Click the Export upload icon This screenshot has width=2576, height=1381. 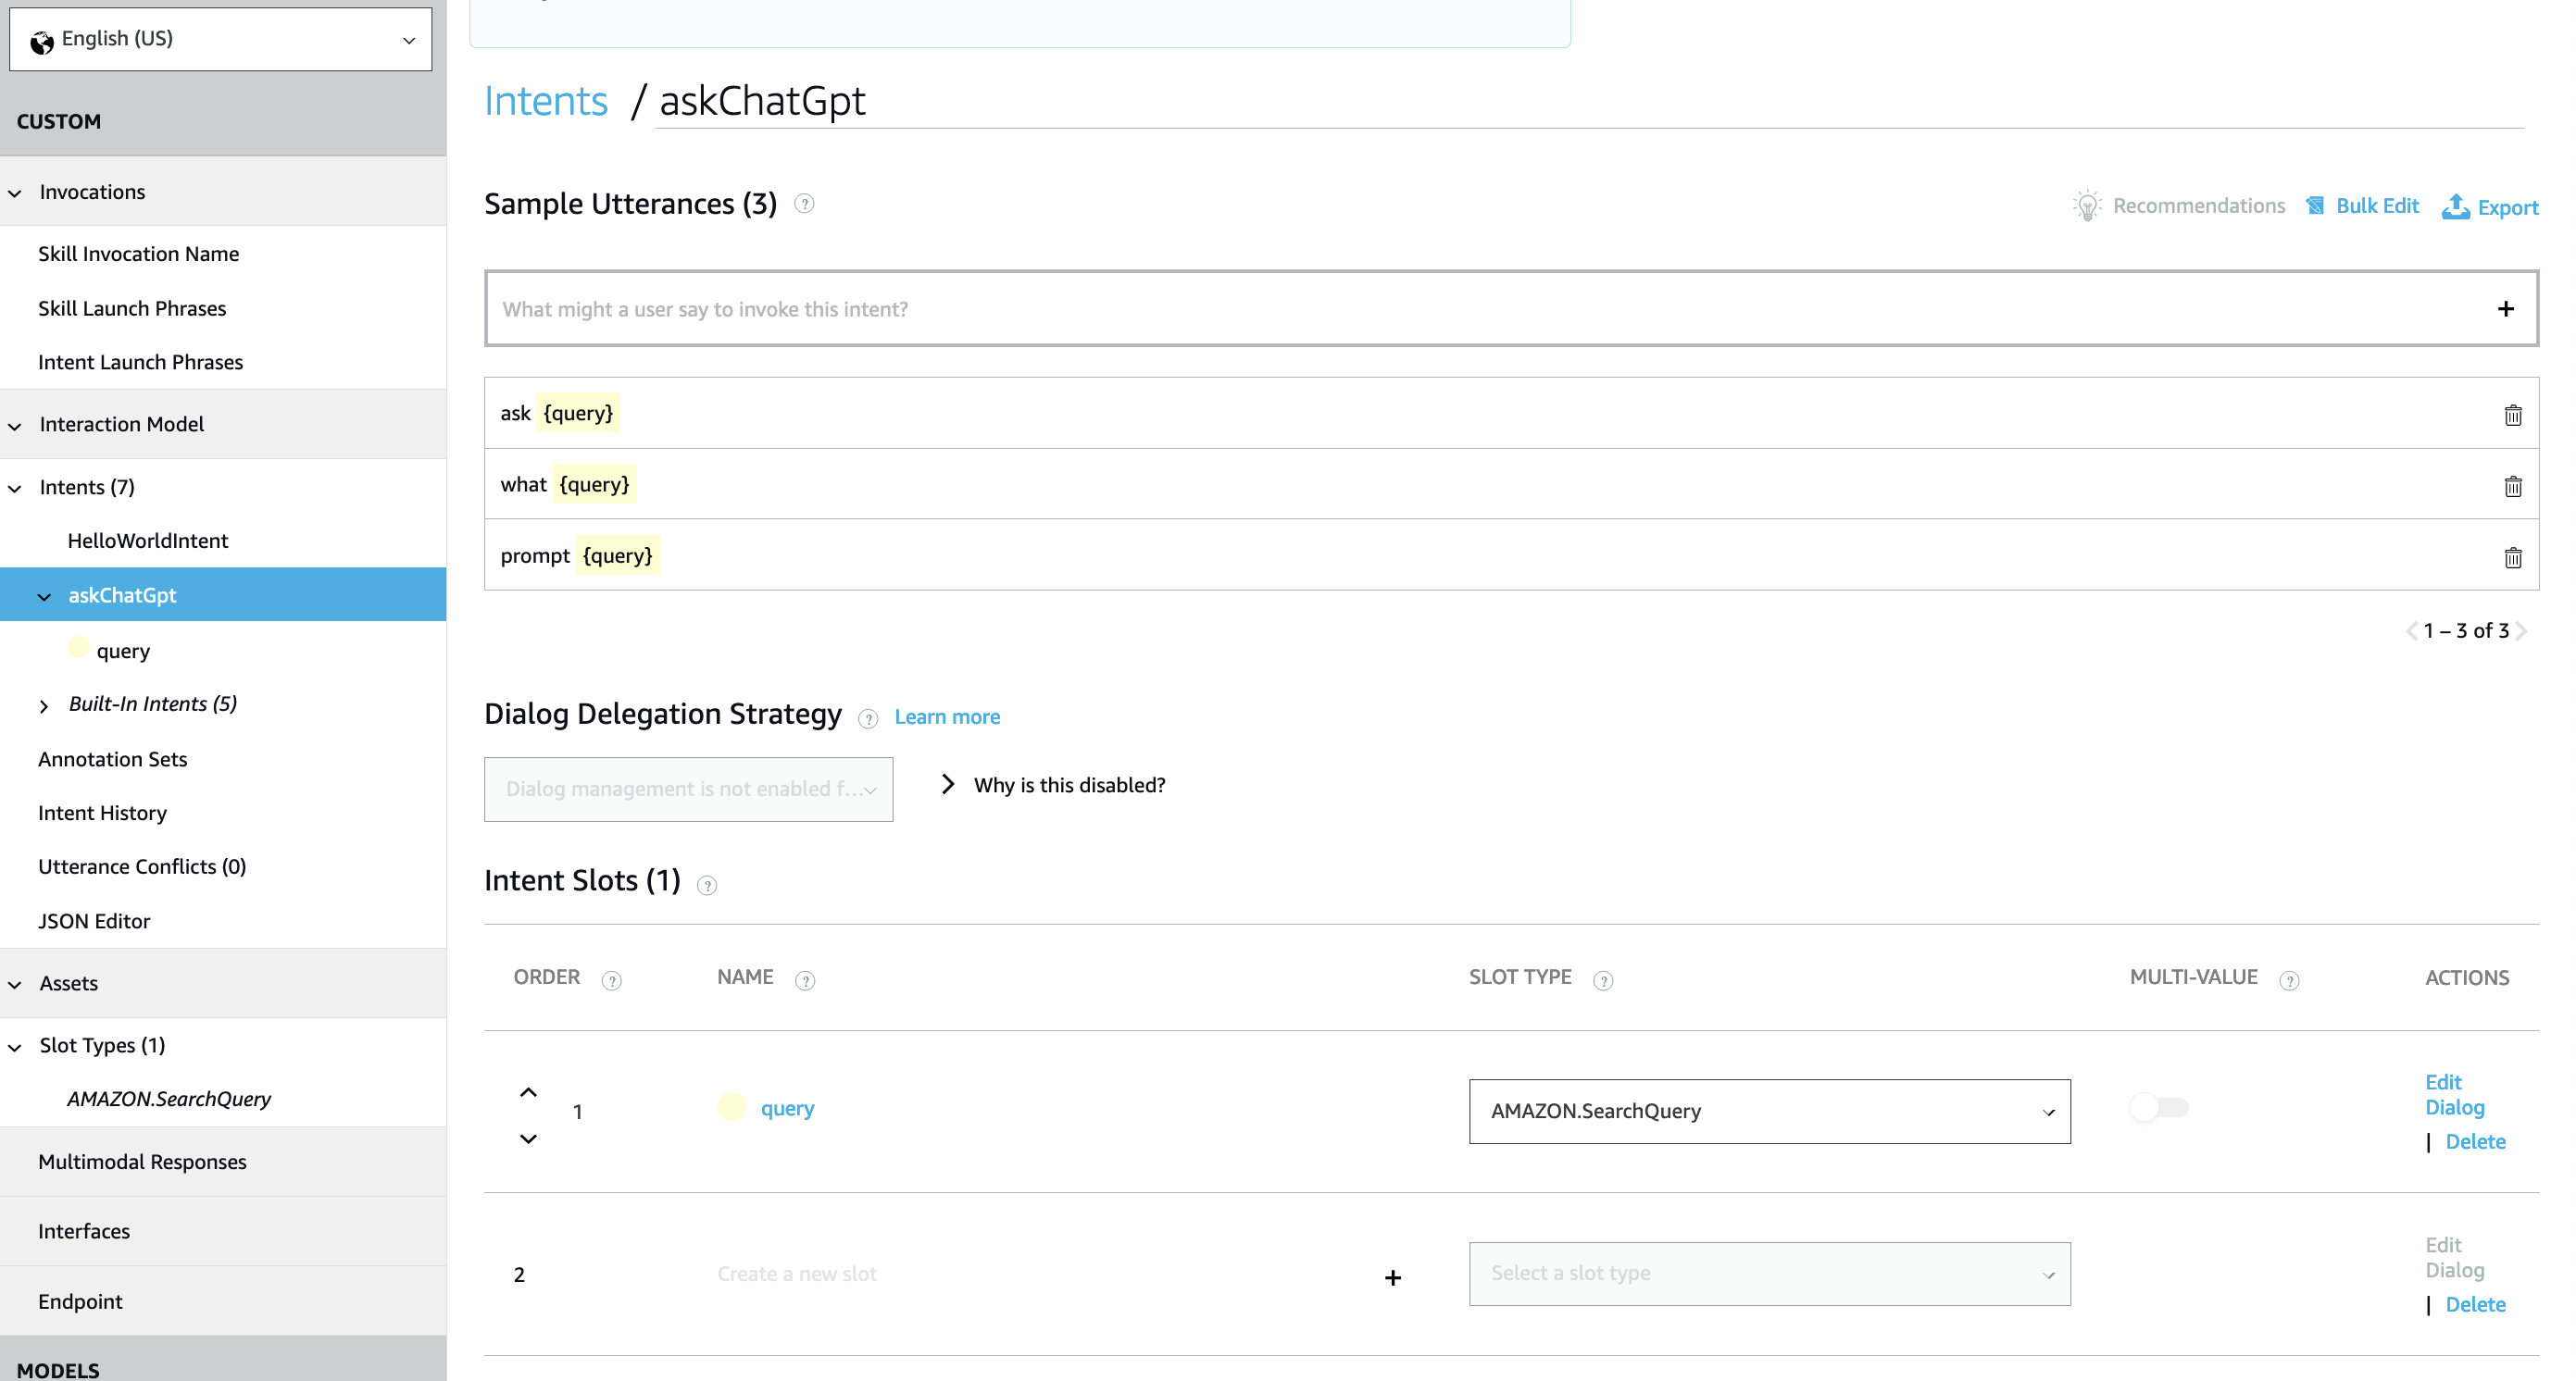click(x=2455, y=206)
